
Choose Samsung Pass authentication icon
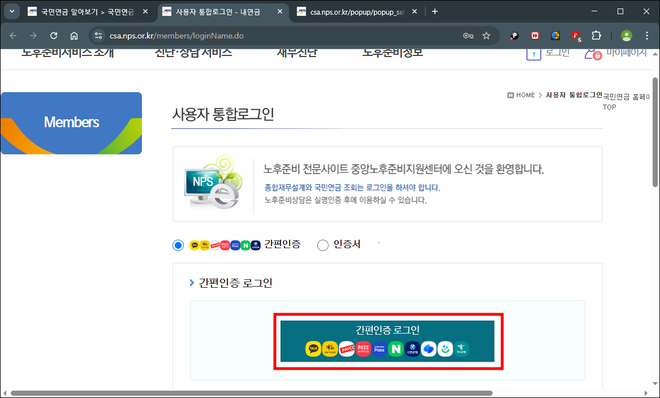pos(379,348)
